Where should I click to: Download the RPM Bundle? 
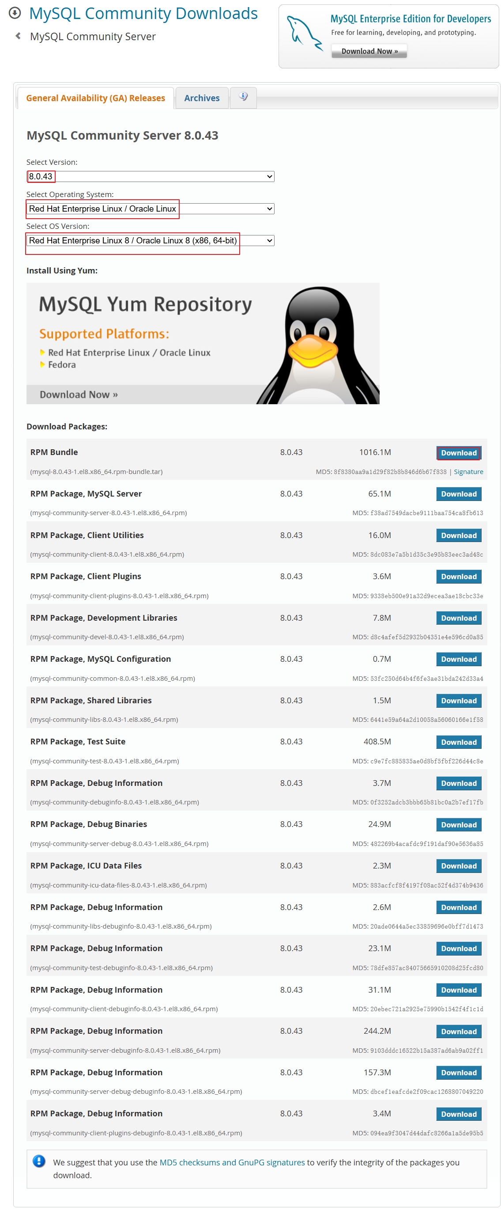click(459, 452)
